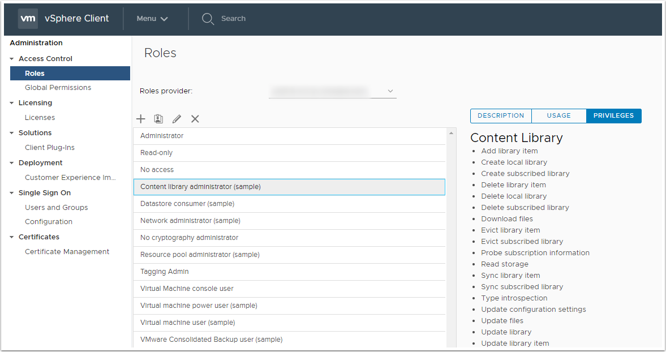Viewport: 666px width, 352px height.
Task: Click the search magnifier icon
Action: 208,19
